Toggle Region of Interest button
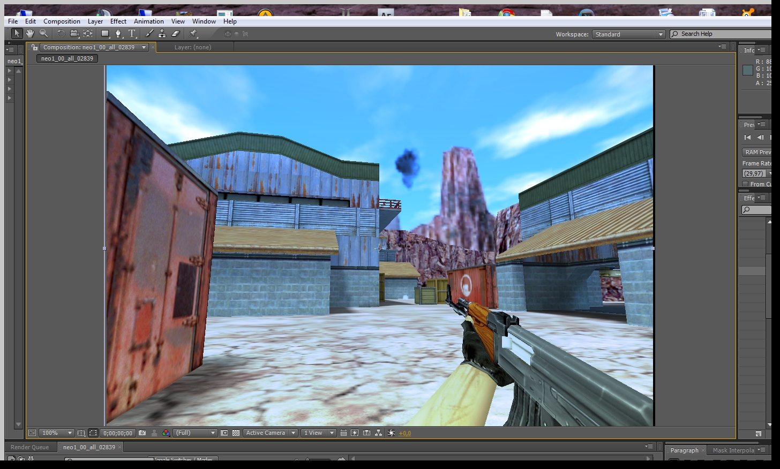 tap(224, 433)
